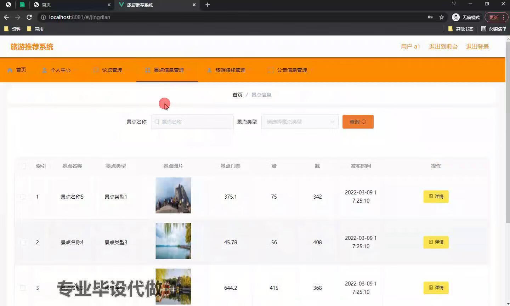Open the 景点类型 select dropdown

coord(300,122)
